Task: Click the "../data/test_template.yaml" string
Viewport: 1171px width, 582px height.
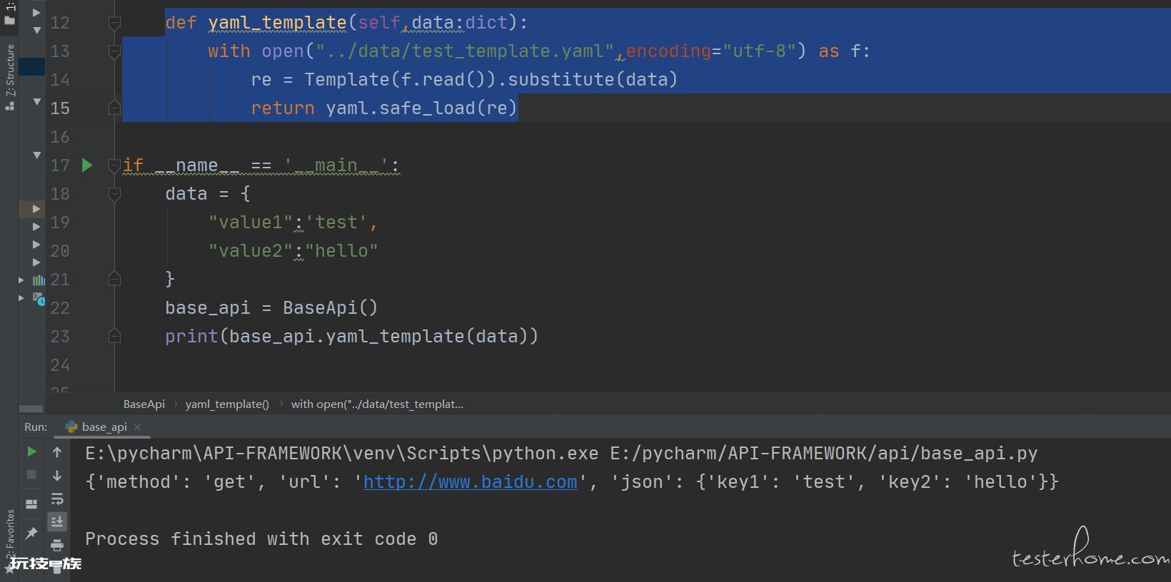Action: [465, 51]
